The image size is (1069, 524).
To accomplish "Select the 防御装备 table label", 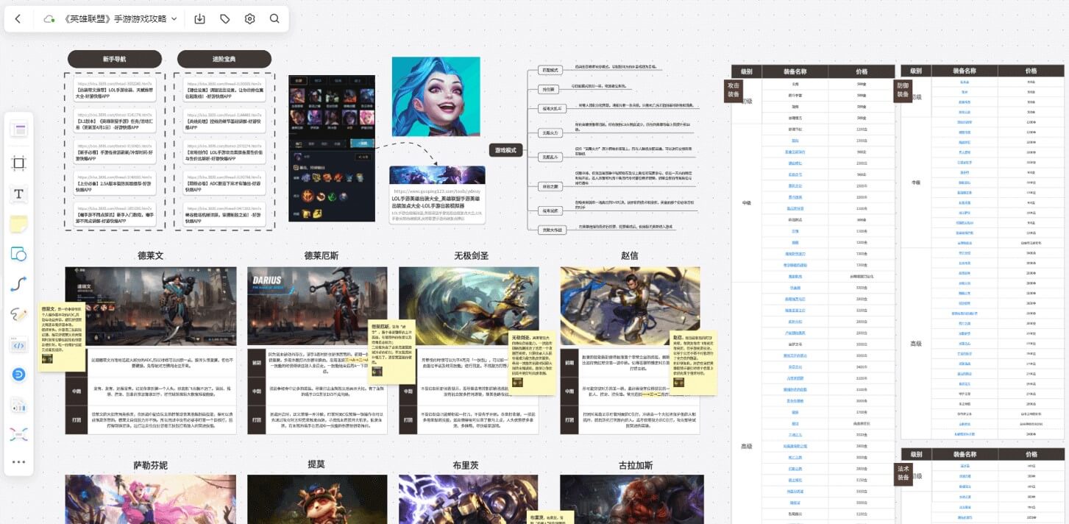I will point(903,91).
